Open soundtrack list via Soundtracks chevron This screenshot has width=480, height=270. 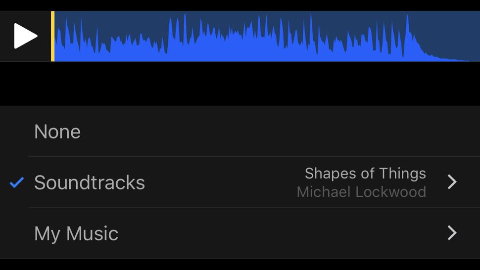click(452, 182)
